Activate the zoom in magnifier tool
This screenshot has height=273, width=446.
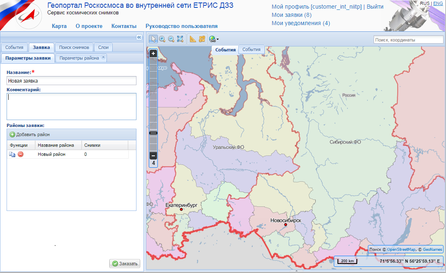point(162,39)
